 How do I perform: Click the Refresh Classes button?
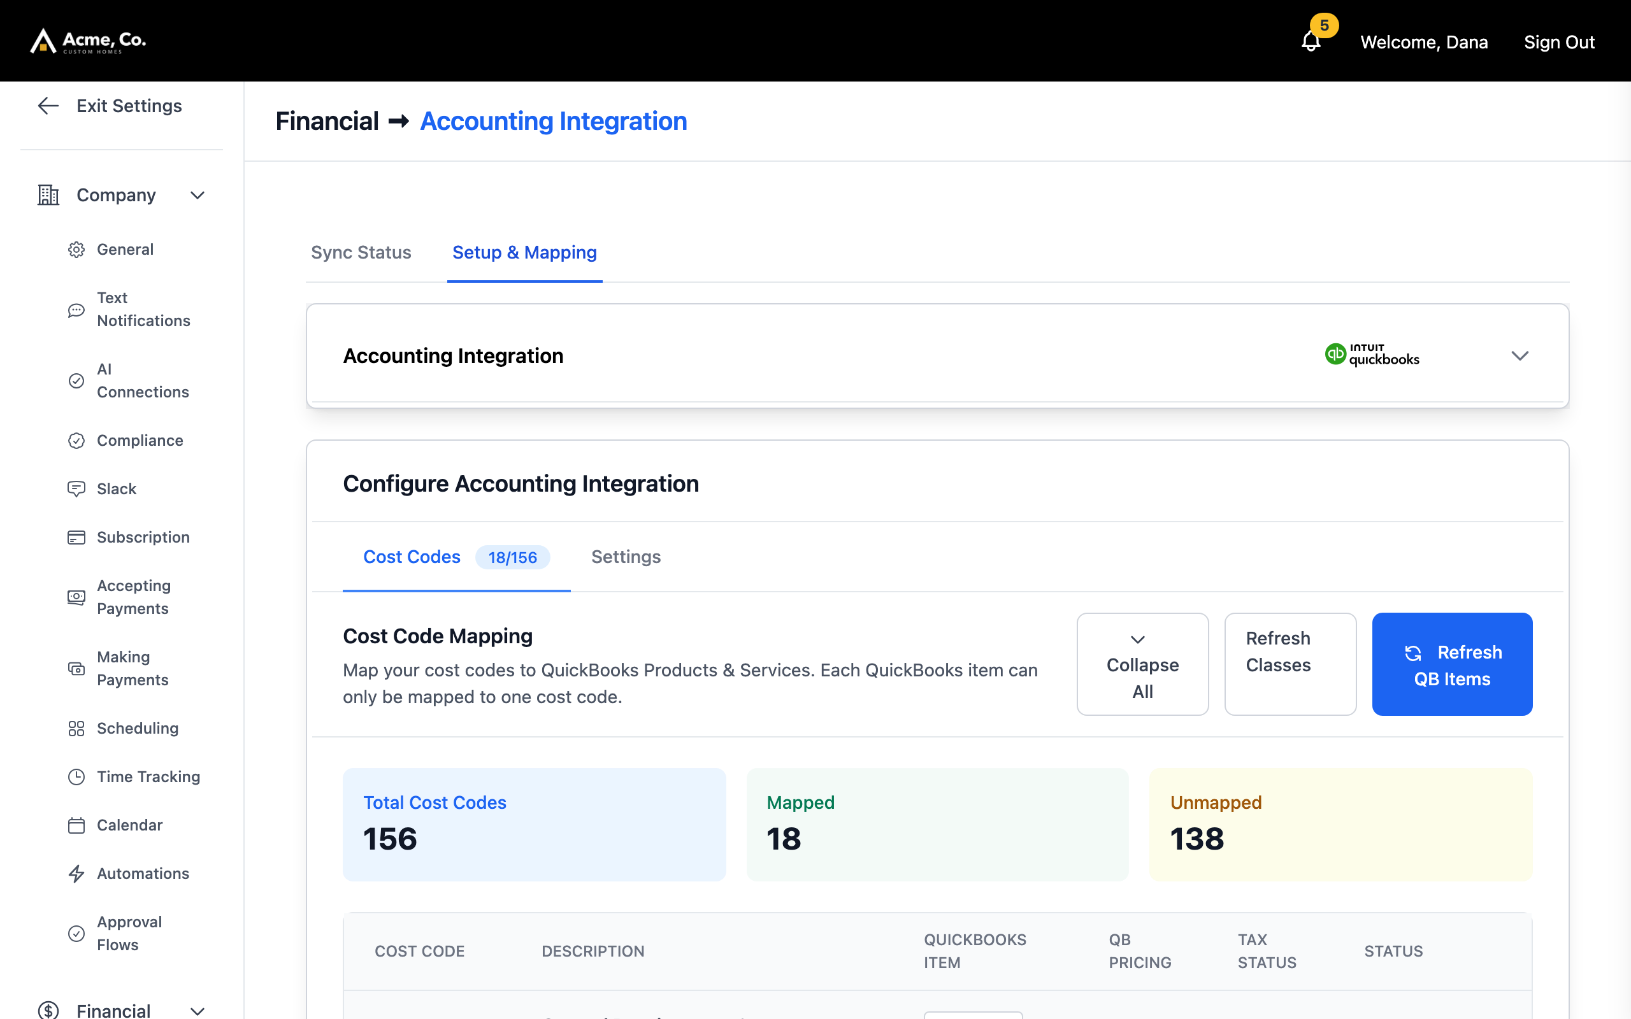point(1290,664)
